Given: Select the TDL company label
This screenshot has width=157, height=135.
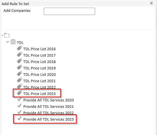Looking at the screenshot, I should [20, 43].
